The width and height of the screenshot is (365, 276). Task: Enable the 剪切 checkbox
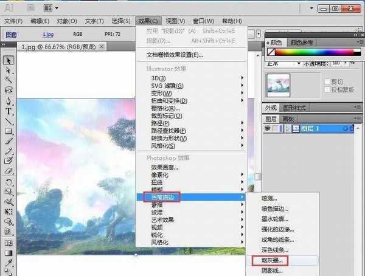point(327,81)
